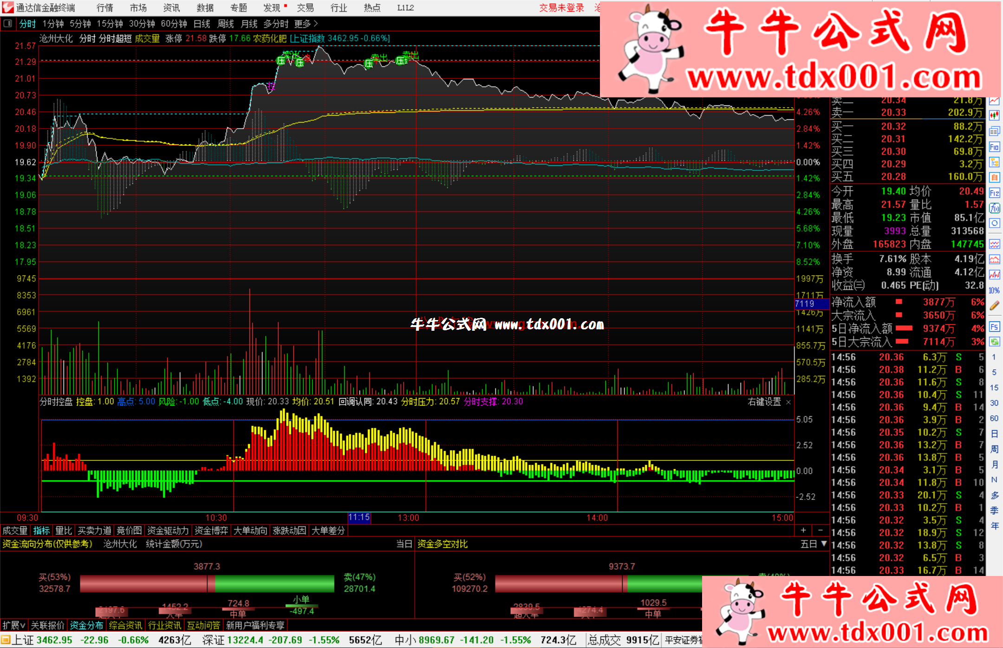Click the tree structure icon in sidebar
The image size is (1003, 648).
994,162
